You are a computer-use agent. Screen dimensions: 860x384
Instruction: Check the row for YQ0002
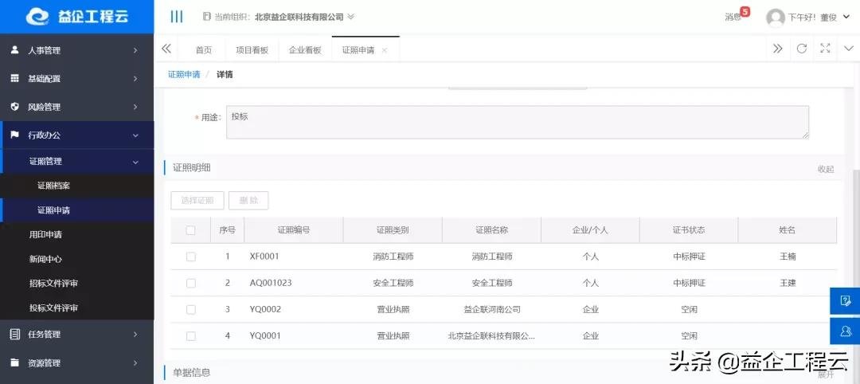tap(190, 309)
